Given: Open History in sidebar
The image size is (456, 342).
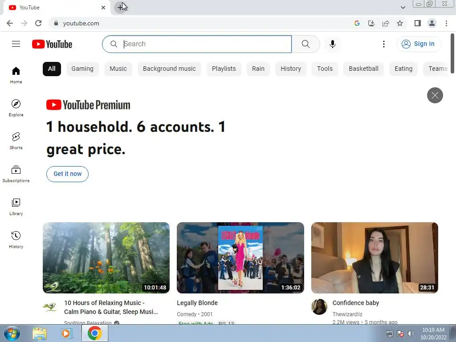Looking at the screenshot, I should pos(16,240).
